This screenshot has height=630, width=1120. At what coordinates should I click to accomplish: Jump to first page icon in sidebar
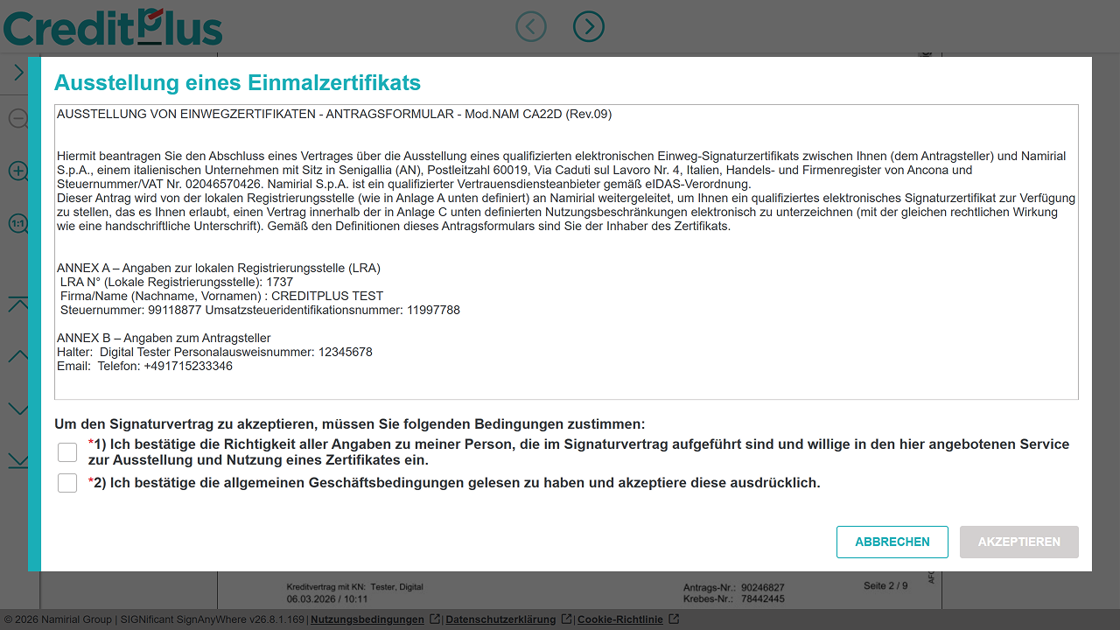point(18,304)
